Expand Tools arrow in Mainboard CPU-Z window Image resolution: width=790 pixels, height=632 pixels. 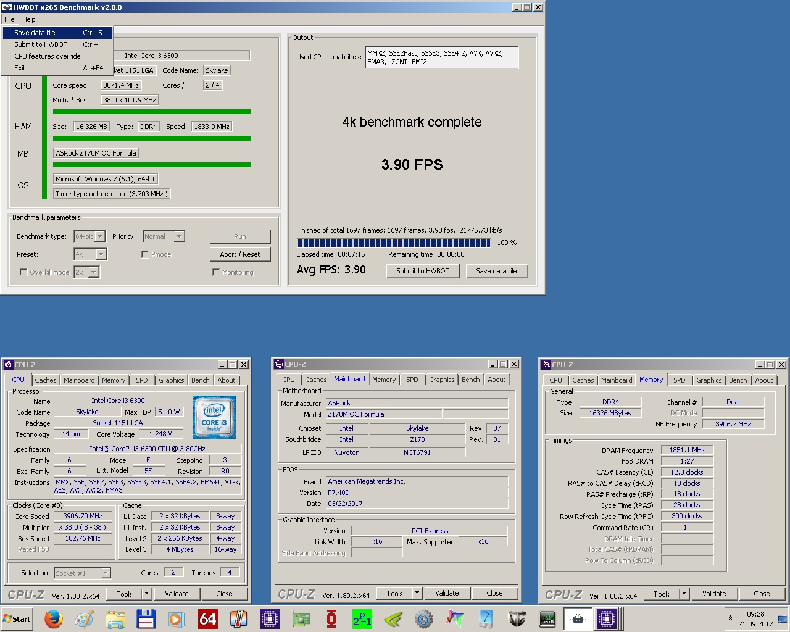point(417,593)
